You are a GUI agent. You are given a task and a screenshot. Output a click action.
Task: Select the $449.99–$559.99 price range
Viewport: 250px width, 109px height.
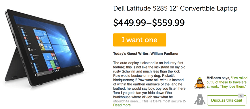[x=149, y=23]
